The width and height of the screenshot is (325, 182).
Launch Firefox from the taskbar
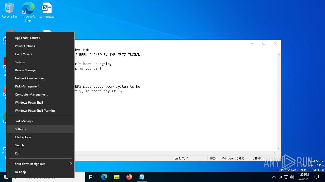click(x=129, y=177)
